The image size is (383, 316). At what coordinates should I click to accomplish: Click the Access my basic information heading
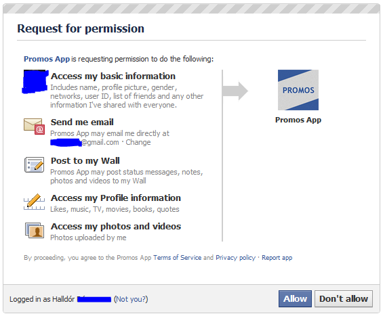click(x=113, y=76)
